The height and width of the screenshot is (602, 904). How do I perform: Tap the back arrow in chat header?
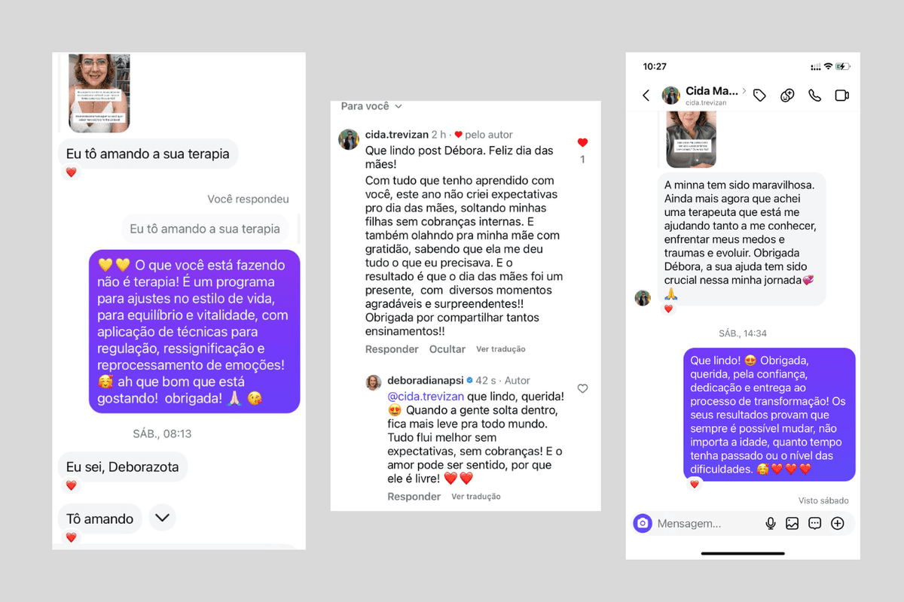(646, 96)
